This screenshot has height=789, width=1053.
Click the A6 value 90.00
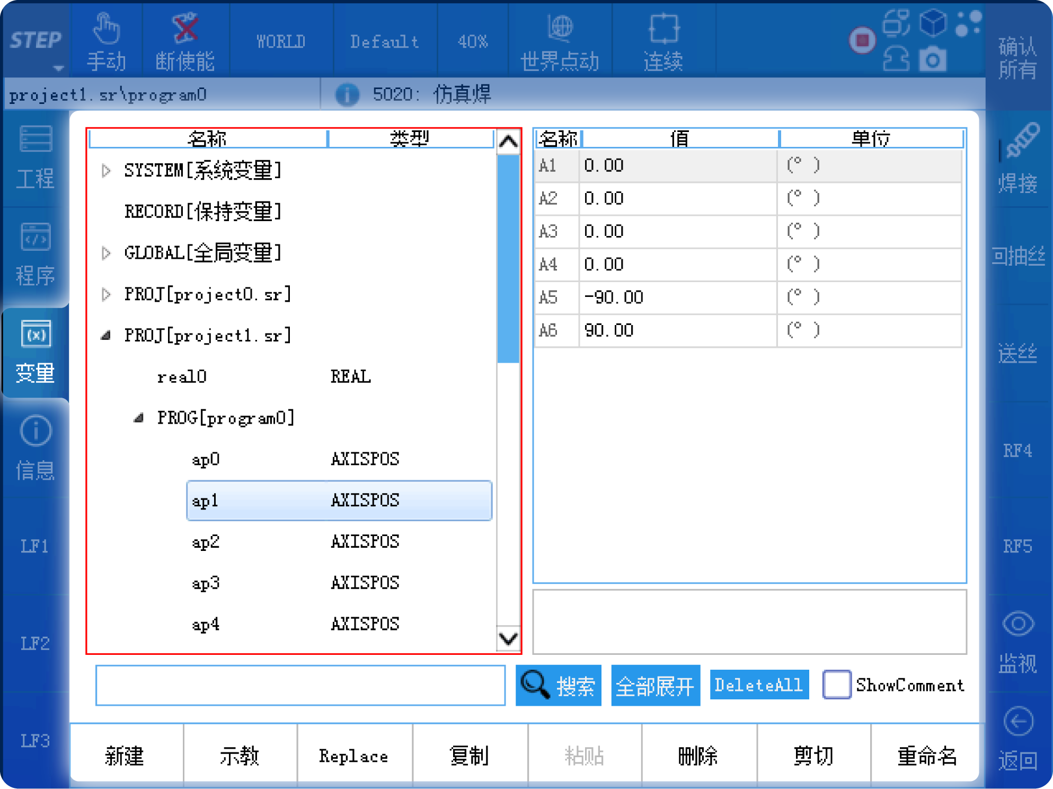[x=678, y=330]
